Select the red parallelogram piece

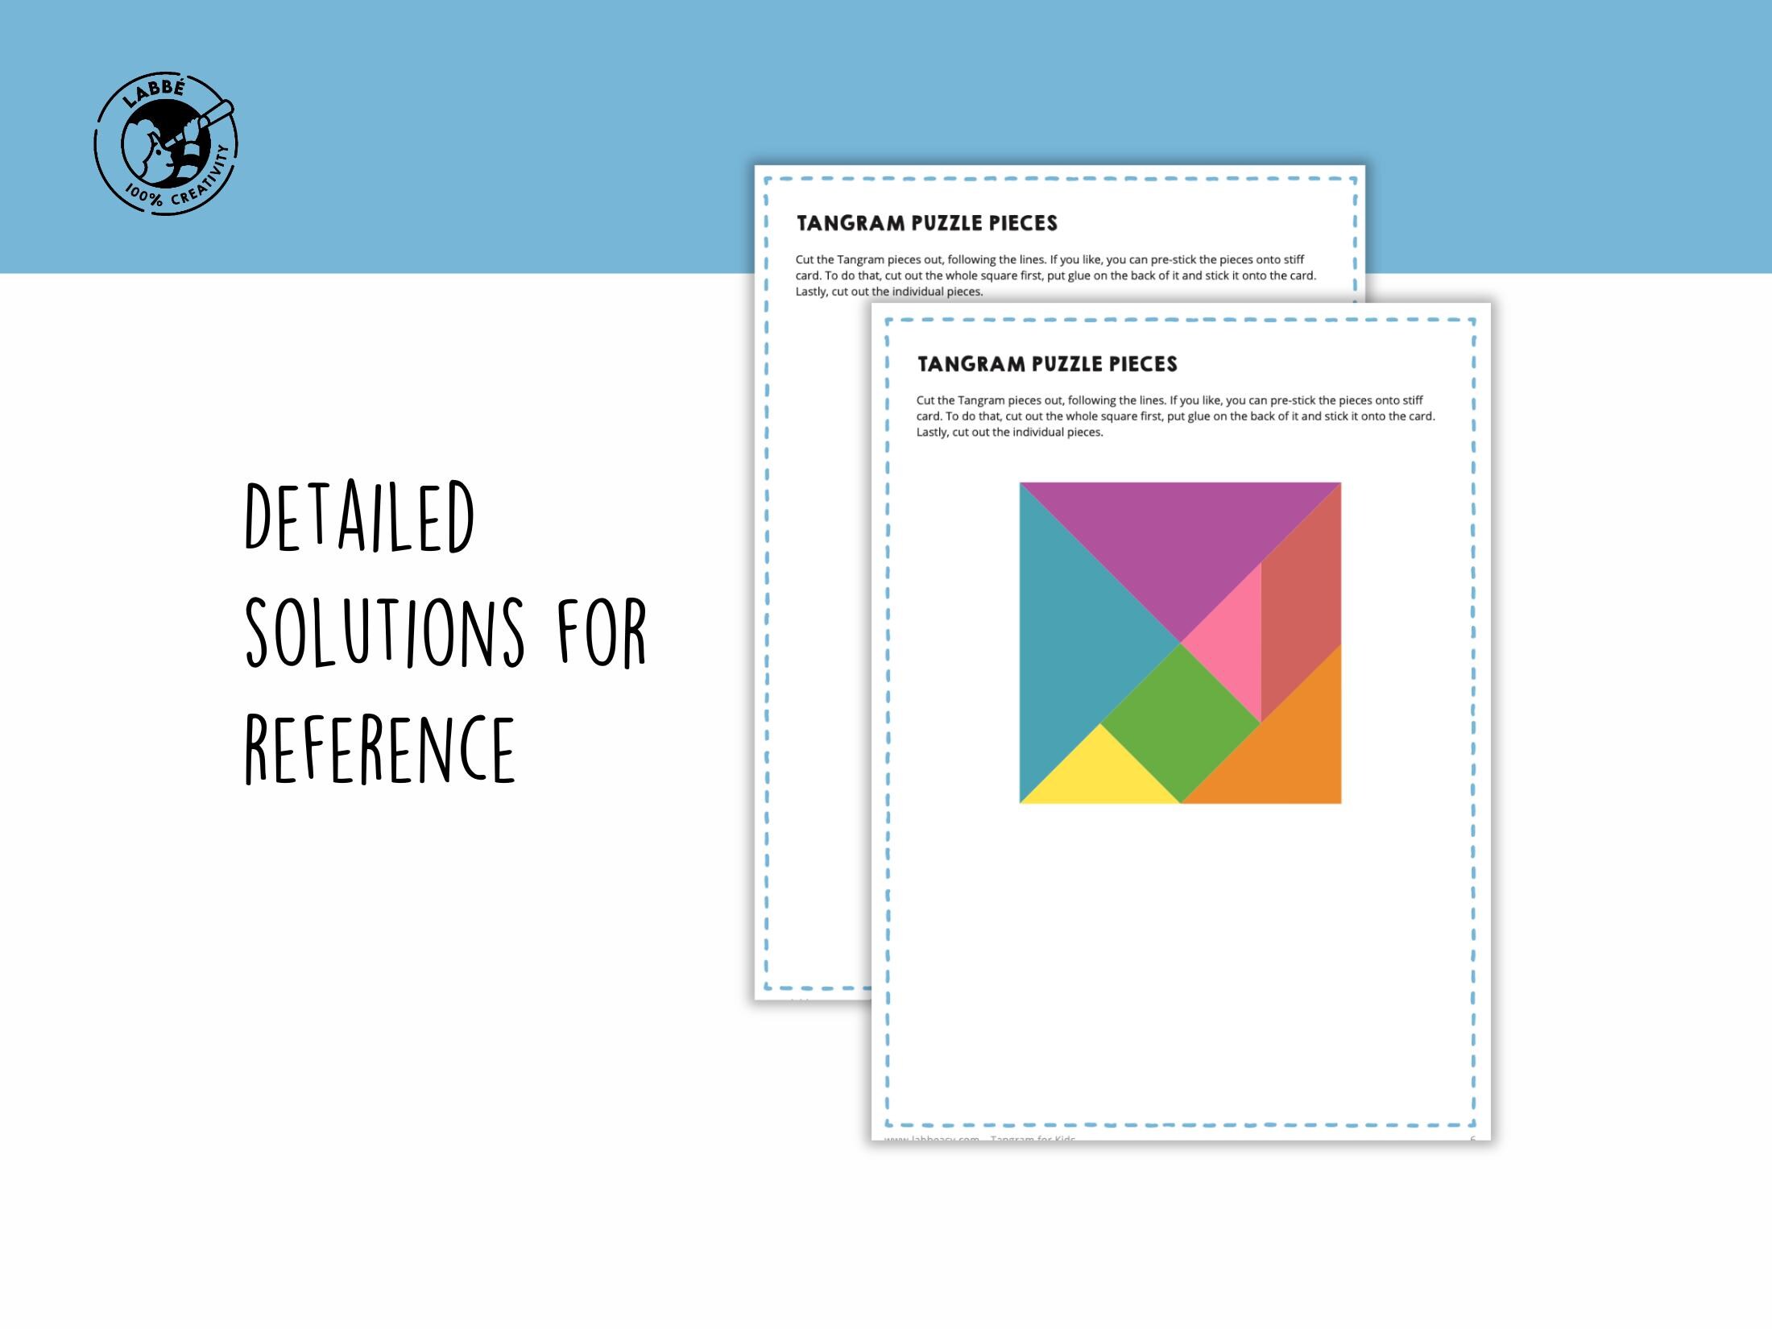click(x=1301, y=602)
